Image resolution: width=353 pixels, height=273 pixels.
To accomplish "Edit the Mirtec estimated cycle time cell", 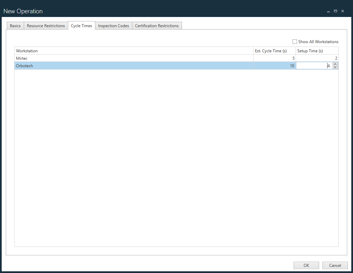I will point(274,58).
